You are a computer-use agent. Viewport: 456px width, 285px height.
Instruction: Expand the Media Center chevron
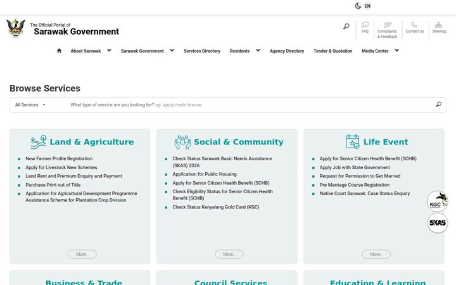[396, 50]
